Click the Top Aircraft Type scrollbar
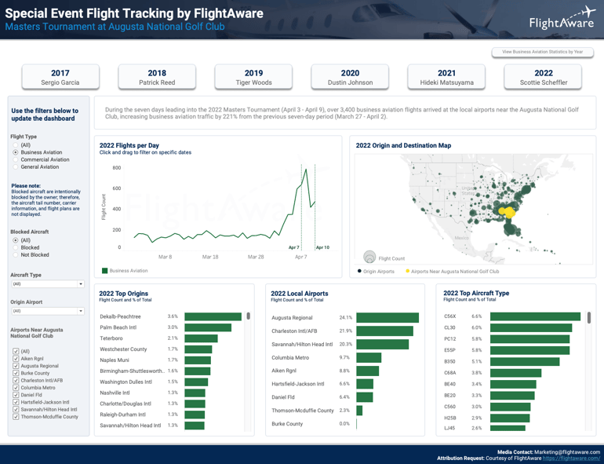This screenshot has width=604, height=464. tap(589, 318)
